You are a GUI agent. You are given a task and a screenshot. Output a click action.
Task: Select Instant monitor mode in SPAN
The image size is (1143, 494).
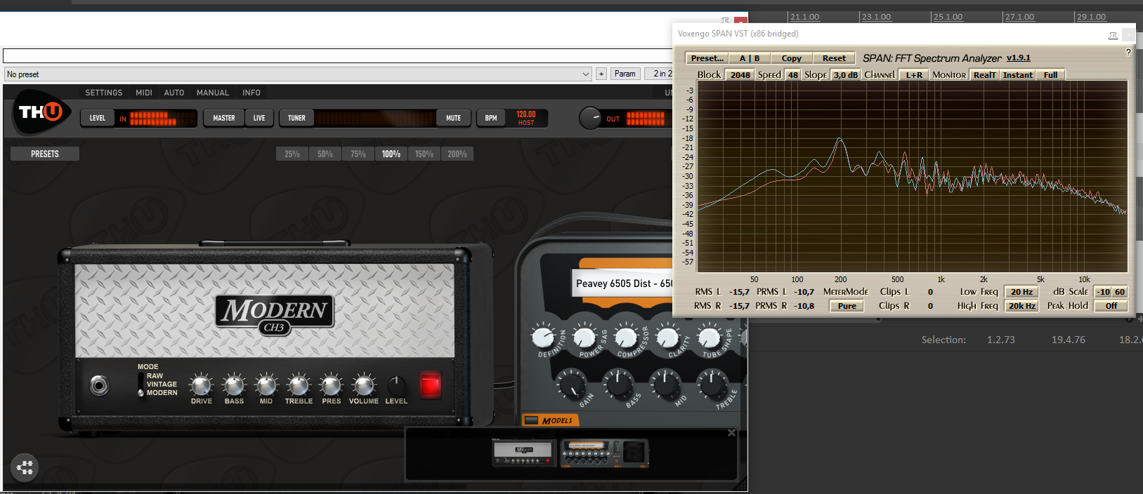(x=1018, y=74)
